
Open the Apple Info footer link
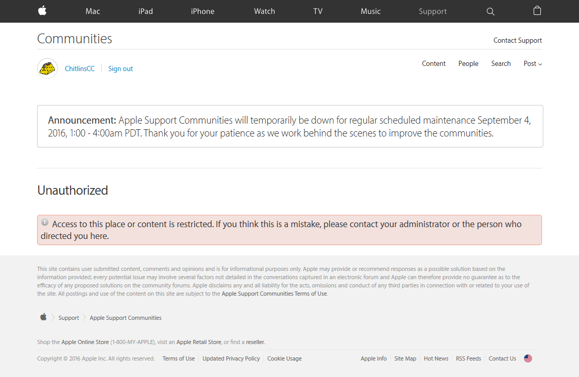373,358
